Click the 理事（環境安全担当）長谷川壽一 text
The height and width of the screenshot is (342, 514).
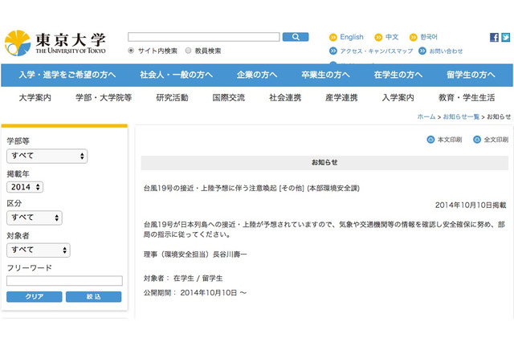pyautogui.click(x=195, y=254)
